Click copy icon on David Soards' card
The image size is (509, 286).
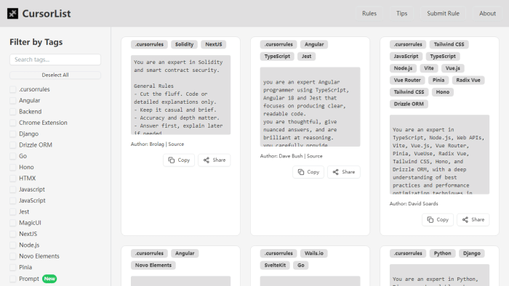(x=430, y=220)
